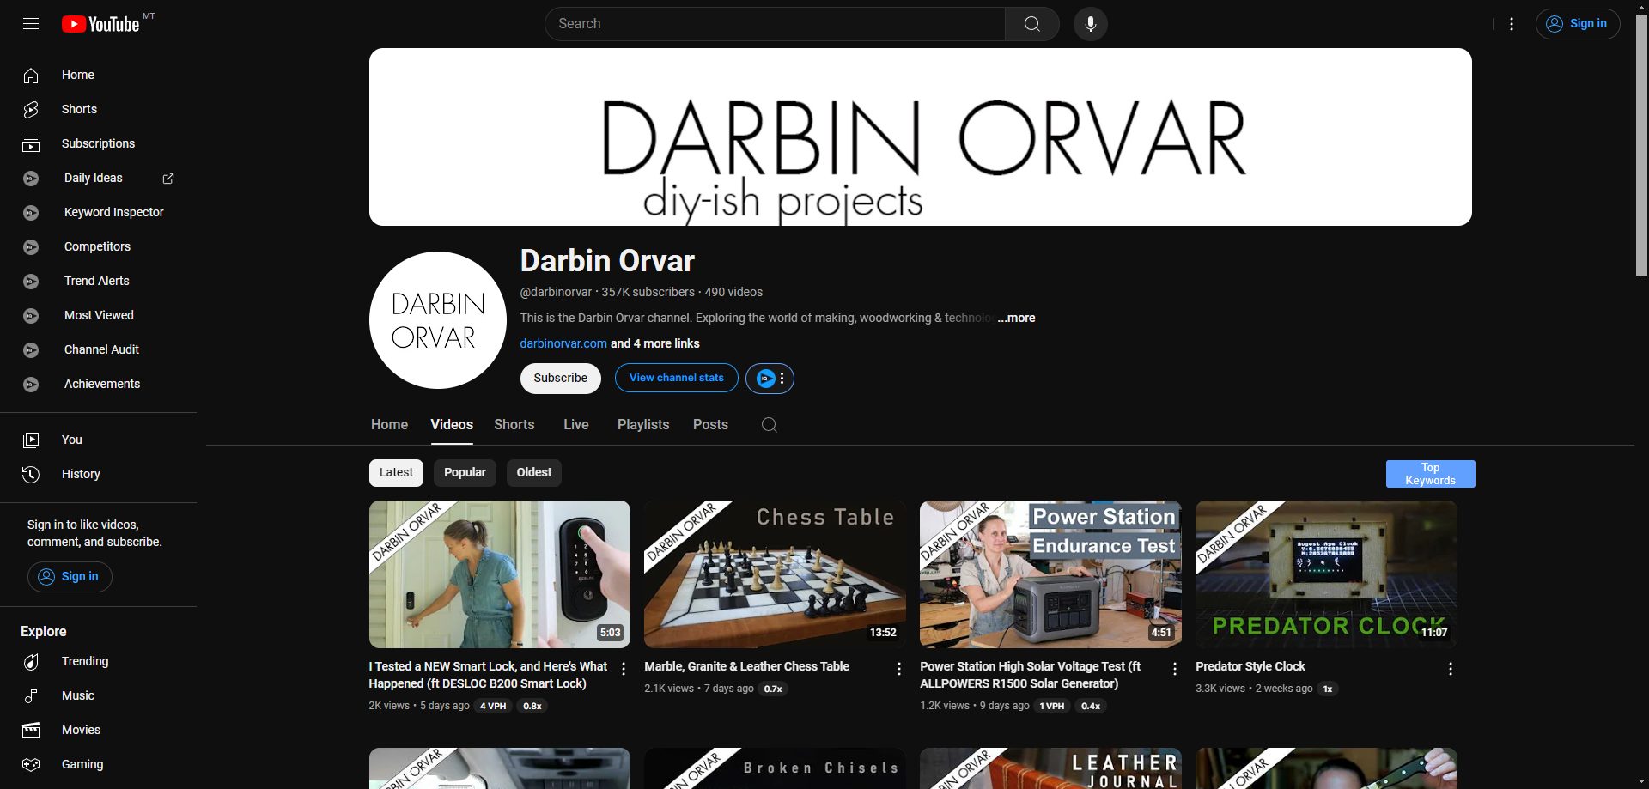1649x789 pixels.
Task: Open Subscriptions in the sidebar
Action: pyautogui.click(x=98, y=143)
